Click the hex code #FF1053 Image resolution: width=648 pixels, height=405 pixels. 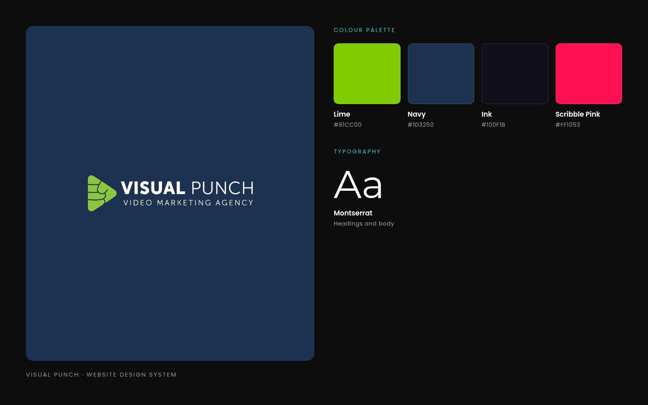pyautogui.click(x=568, y=125)
